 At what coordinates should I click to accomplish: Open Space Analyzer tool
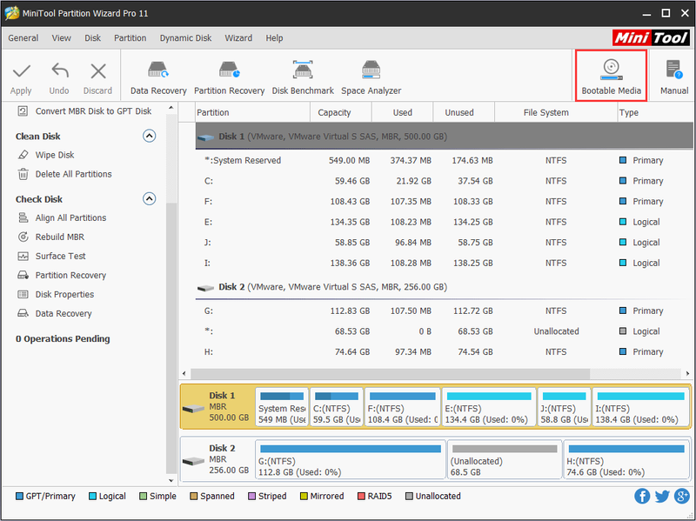pyautogui.click(x=371, y=77)
